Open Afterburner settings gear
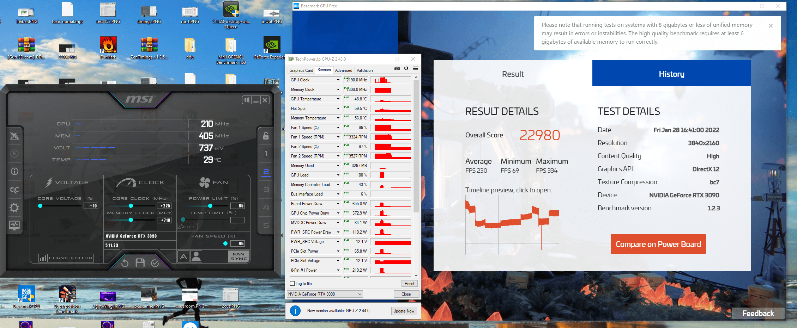 (x=14, y=208)
